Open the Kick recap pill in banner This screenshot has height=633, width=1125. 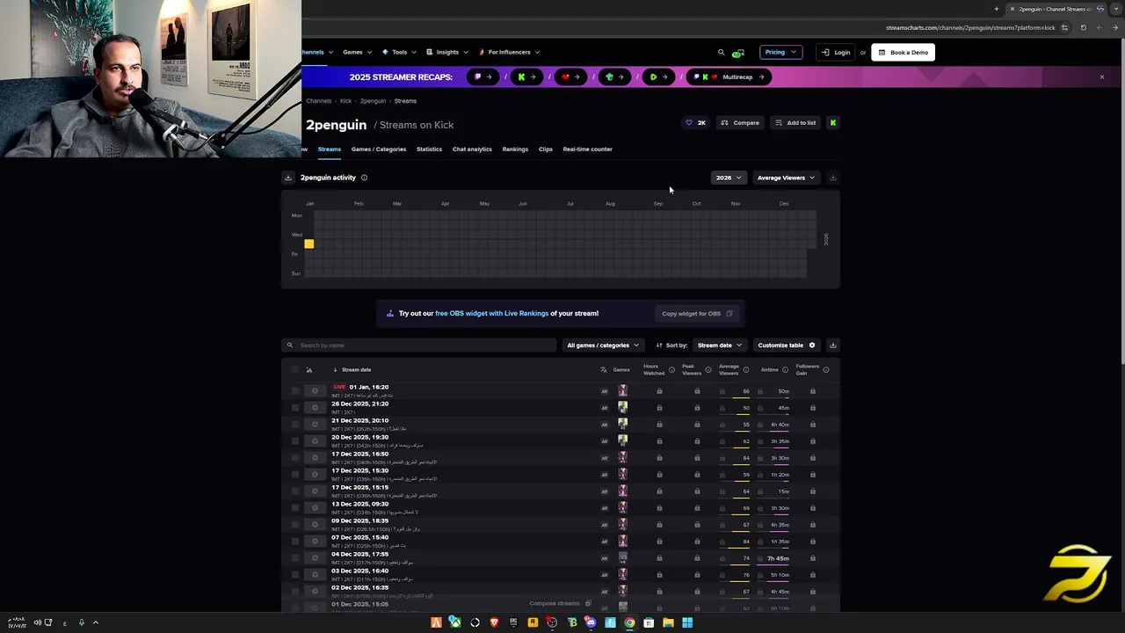(526, 77)
